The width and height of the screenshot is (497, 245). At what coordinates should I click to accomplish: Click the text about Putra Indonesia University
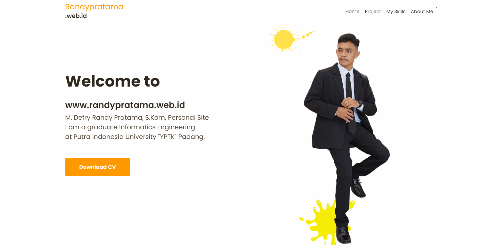[x=135, y=137]
